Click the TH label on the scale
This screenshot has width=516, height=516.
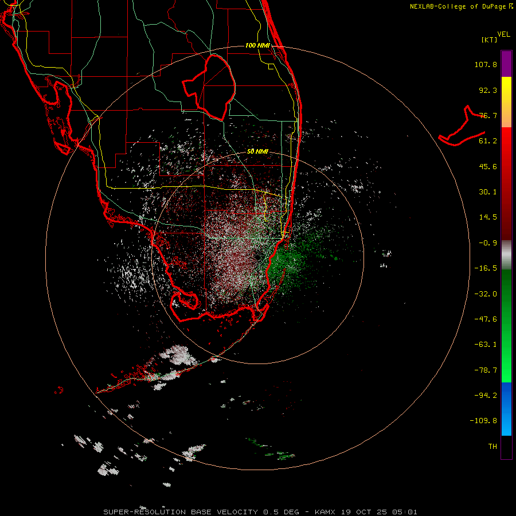tap(492, 447)
